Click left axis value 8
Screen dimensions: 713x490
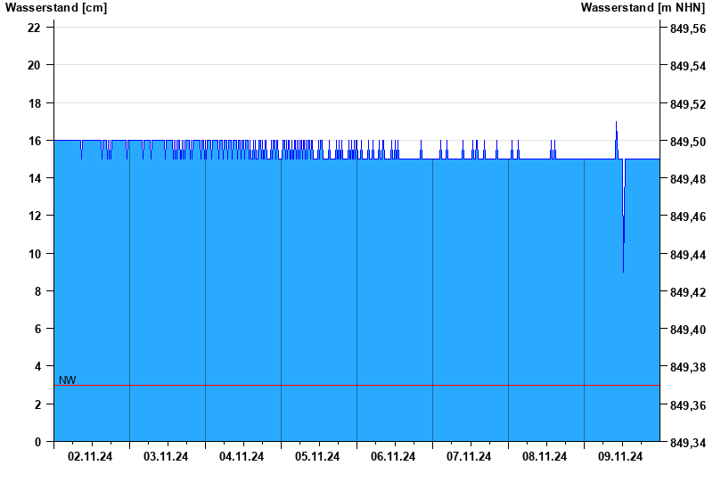37,291
